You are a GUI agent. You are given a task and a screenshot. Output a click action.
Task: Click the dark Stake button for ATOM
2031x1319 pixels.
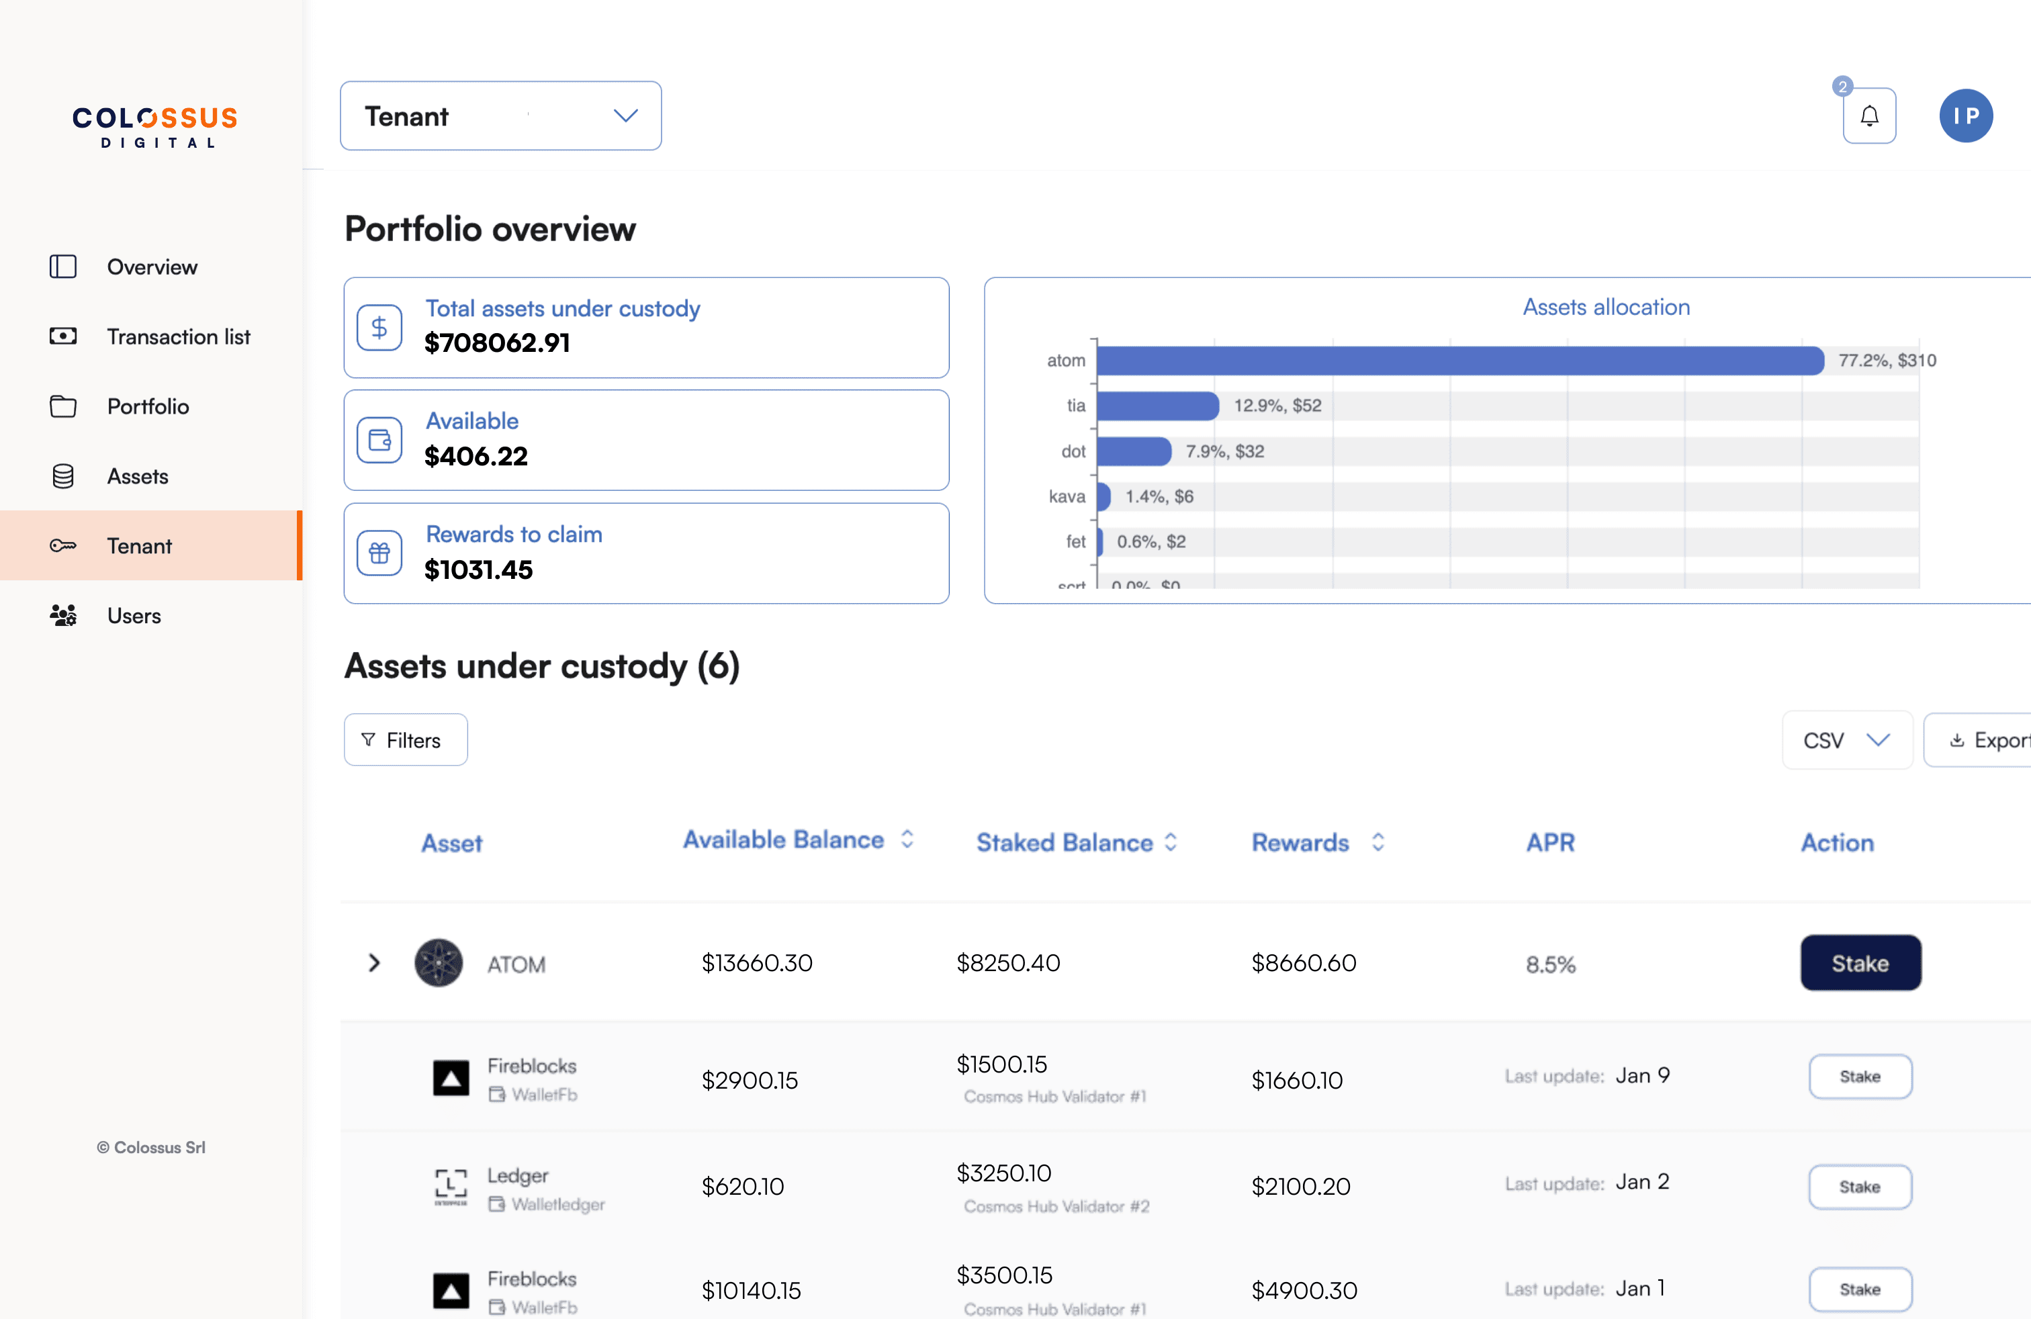(x=1860, y=963)
